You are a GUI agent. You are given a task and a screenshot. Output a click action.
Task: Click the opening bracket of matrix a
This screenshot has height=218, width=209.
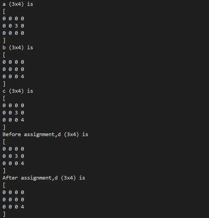(4, 12)
